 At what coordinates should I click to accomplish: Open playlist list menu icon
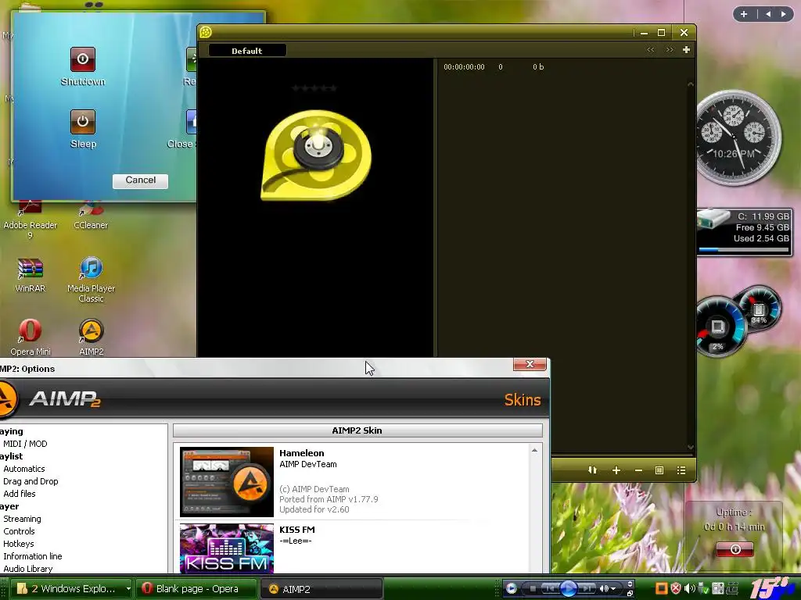[x=681, y=470]
